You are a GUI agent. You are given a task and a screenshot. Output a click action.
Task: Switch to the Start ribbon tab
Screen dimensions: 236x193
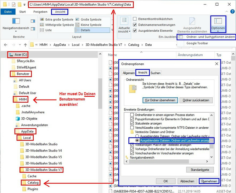[x=22, y=12]
